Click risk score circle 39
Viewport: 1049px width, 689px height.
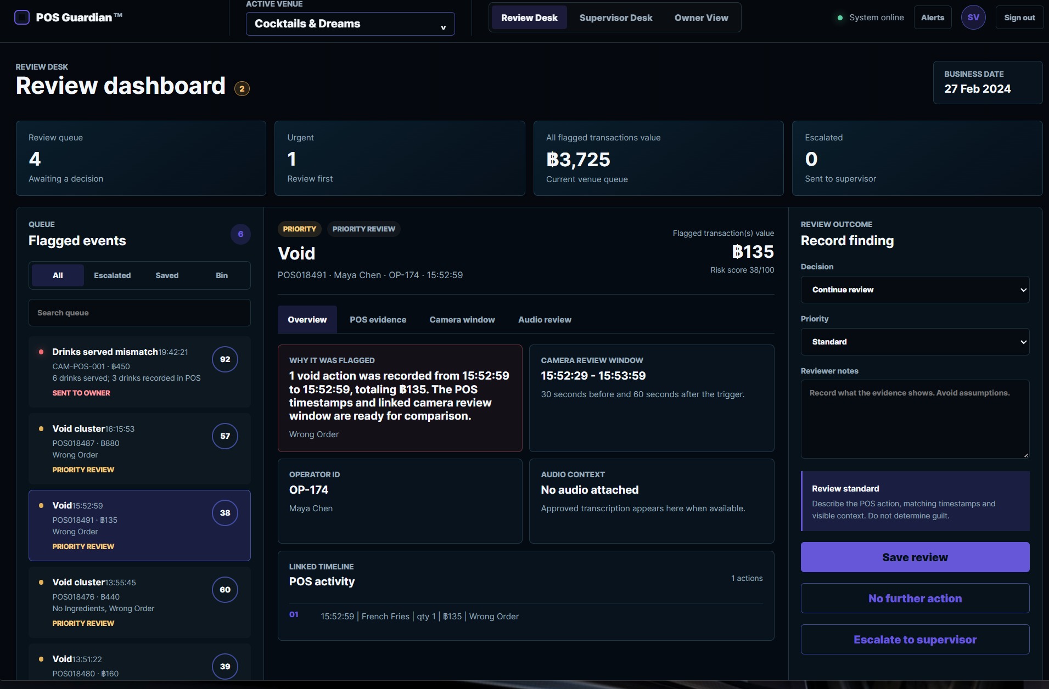tap(225, 667)
